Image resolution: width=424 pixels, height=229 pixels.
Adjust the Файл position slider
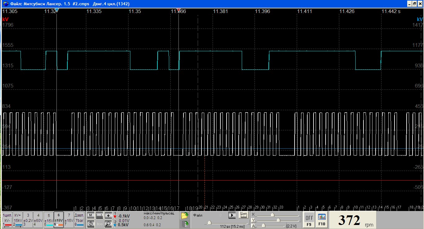[x=210, y=222]
